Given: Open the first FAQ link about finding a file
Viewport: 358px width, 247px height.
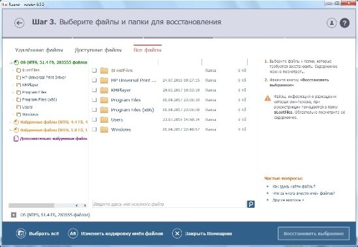Looking at the screenshot, I should (x=293, y=186).
